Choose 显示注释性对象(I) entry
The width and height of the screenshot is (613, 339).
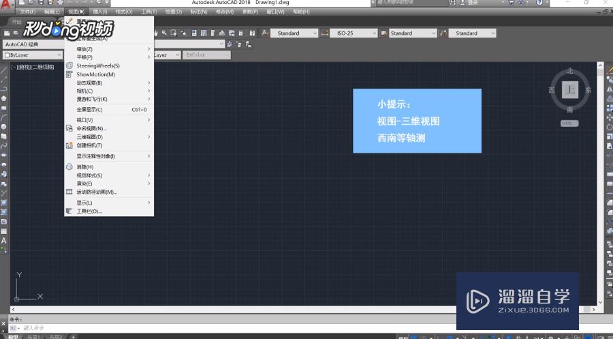pos(109,156)
